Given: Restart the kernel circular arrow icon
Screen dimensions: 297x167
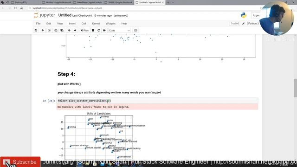Looking at the screenshot, I should pyautogui.click(x=99, y=30).
